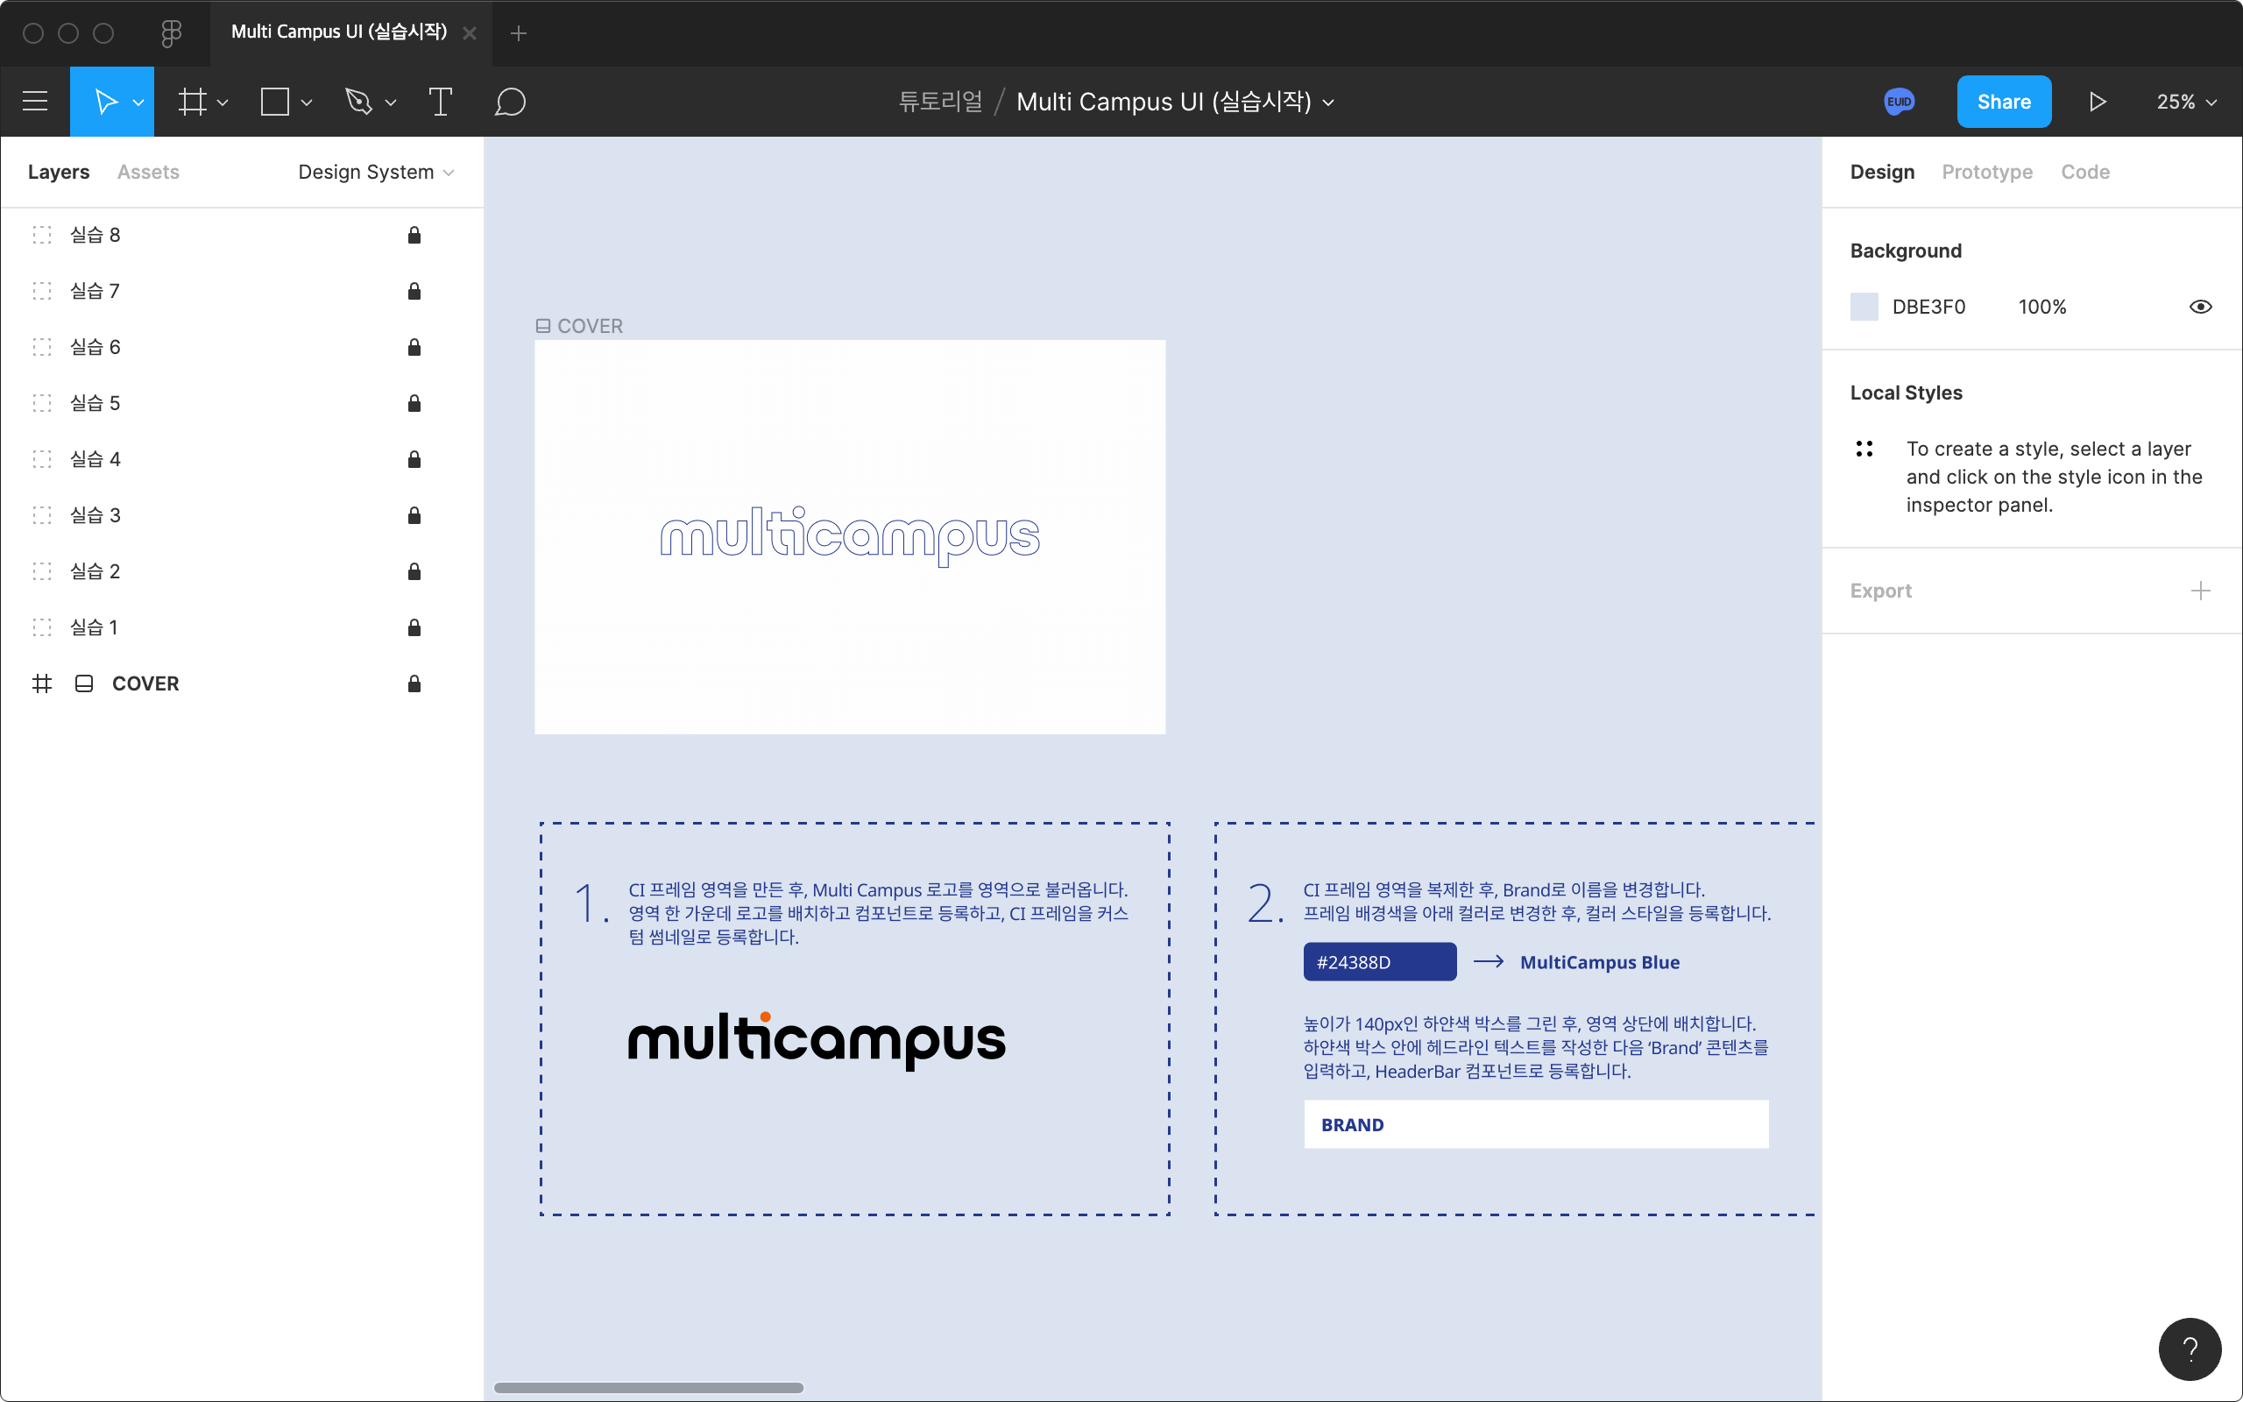Activate the Comment tool
2243x1402 pixels.
510,101
